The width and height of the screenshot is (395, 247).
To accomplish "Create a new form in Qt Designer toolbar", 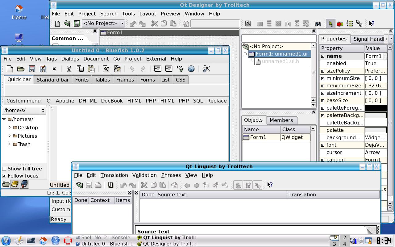I will click(x=57, y=23).
